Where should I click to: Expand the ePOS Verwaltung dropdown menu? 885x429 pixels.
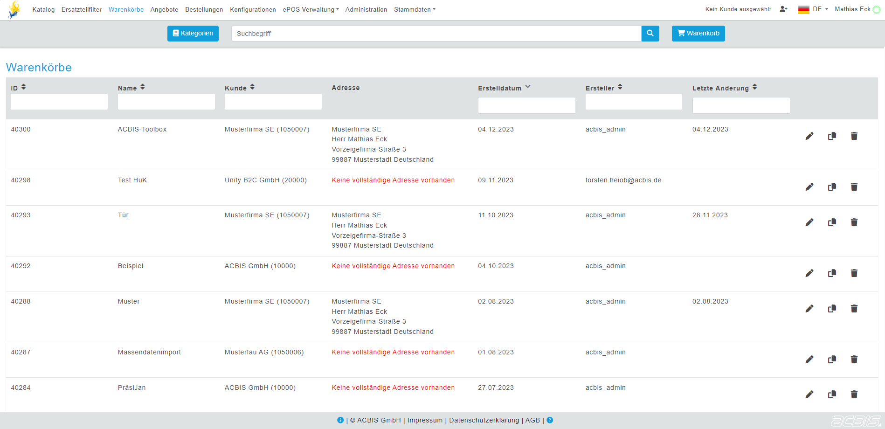(311, 9)
